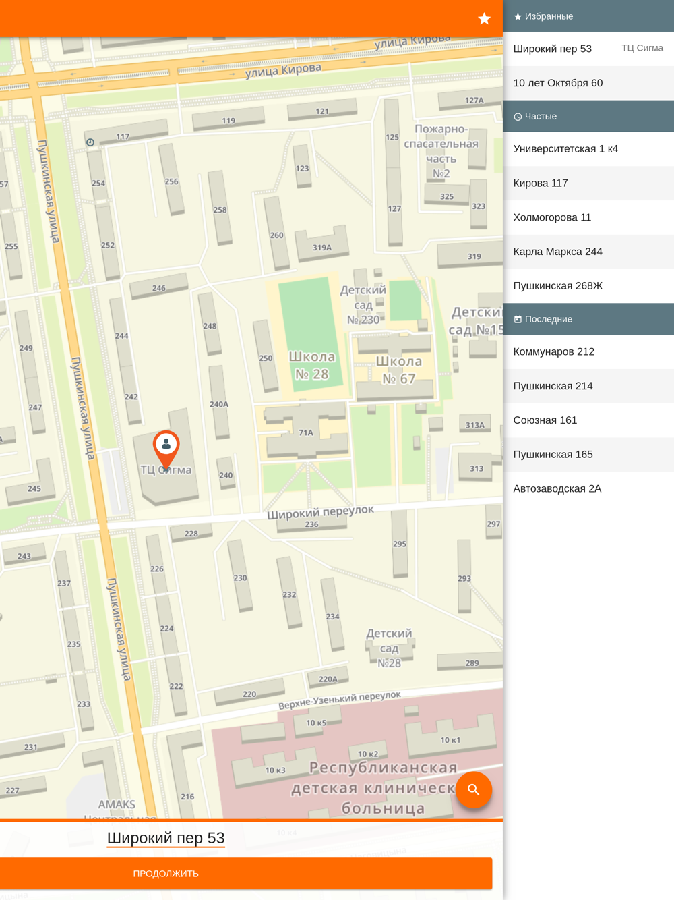Click the clock icon near building 117

[x=90, y=142]
